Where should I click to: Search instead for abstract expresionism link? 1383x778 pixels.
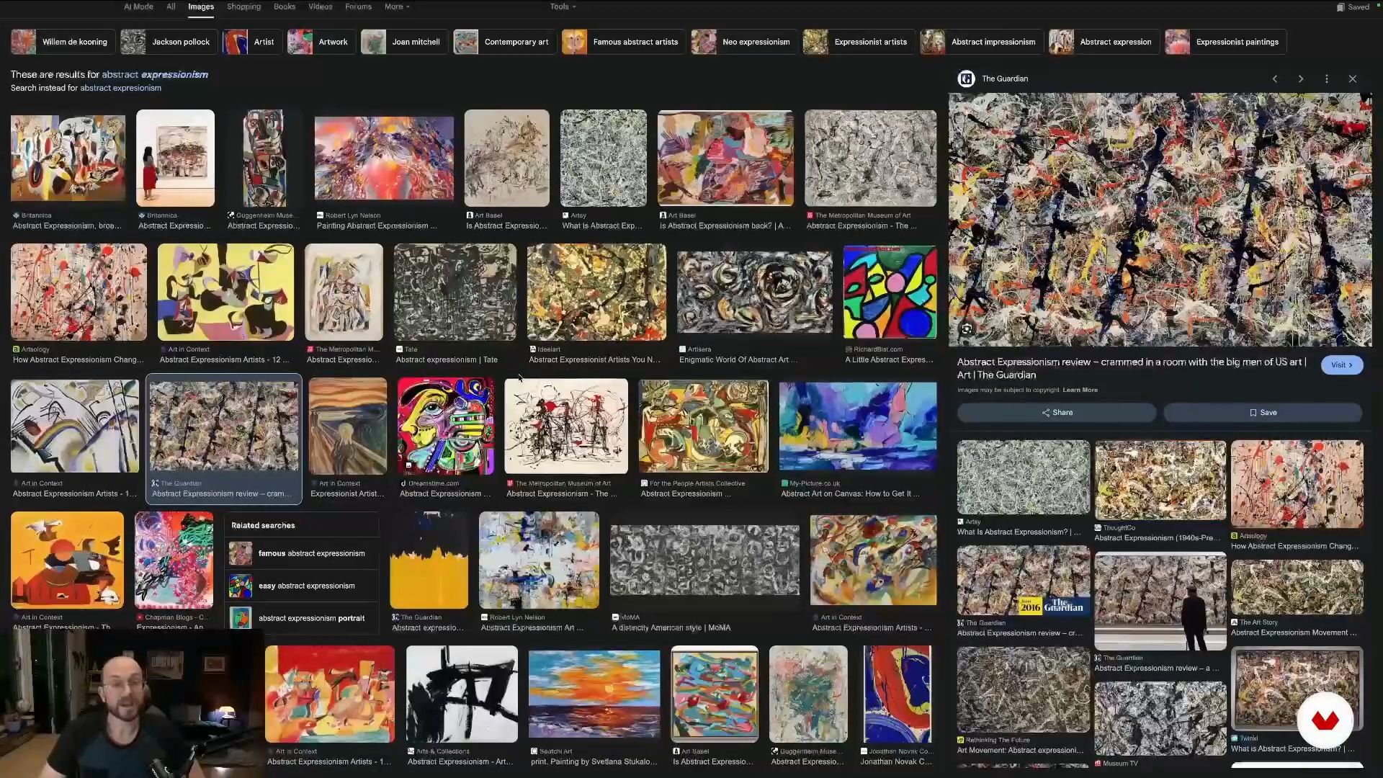(x=120, y=88)
